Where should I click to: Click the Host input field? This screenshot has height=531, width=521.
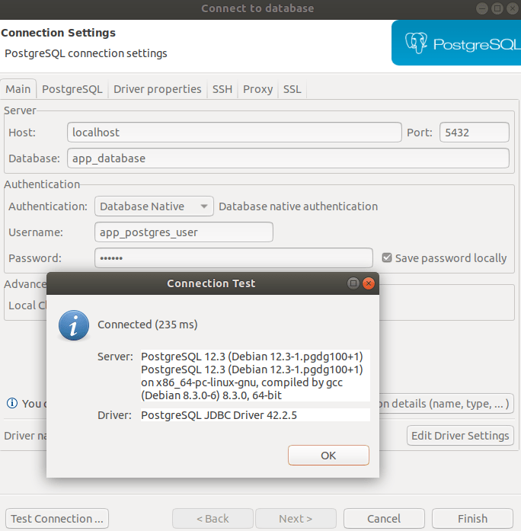pyautogui.click(x=235, y=132)
